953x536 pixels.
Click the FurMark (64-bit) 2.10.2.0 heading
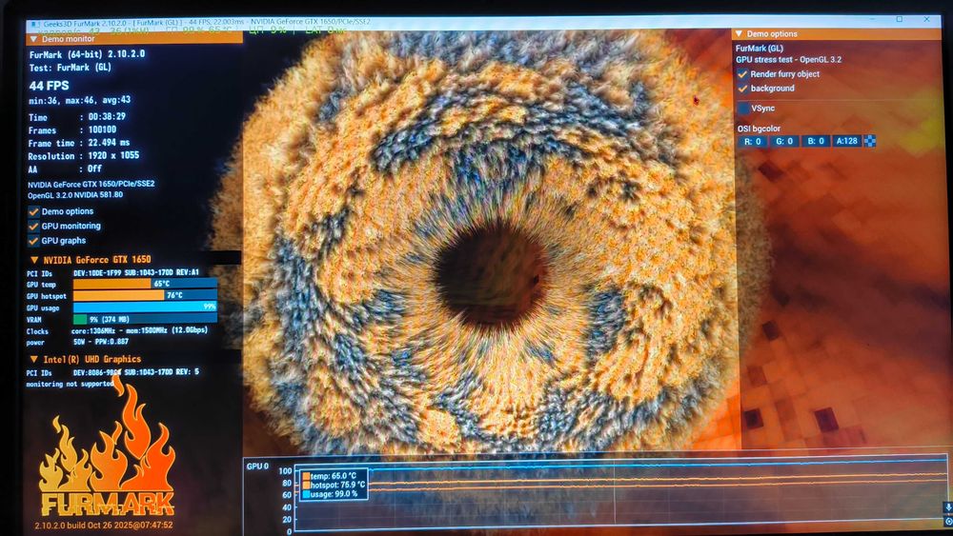87,54
